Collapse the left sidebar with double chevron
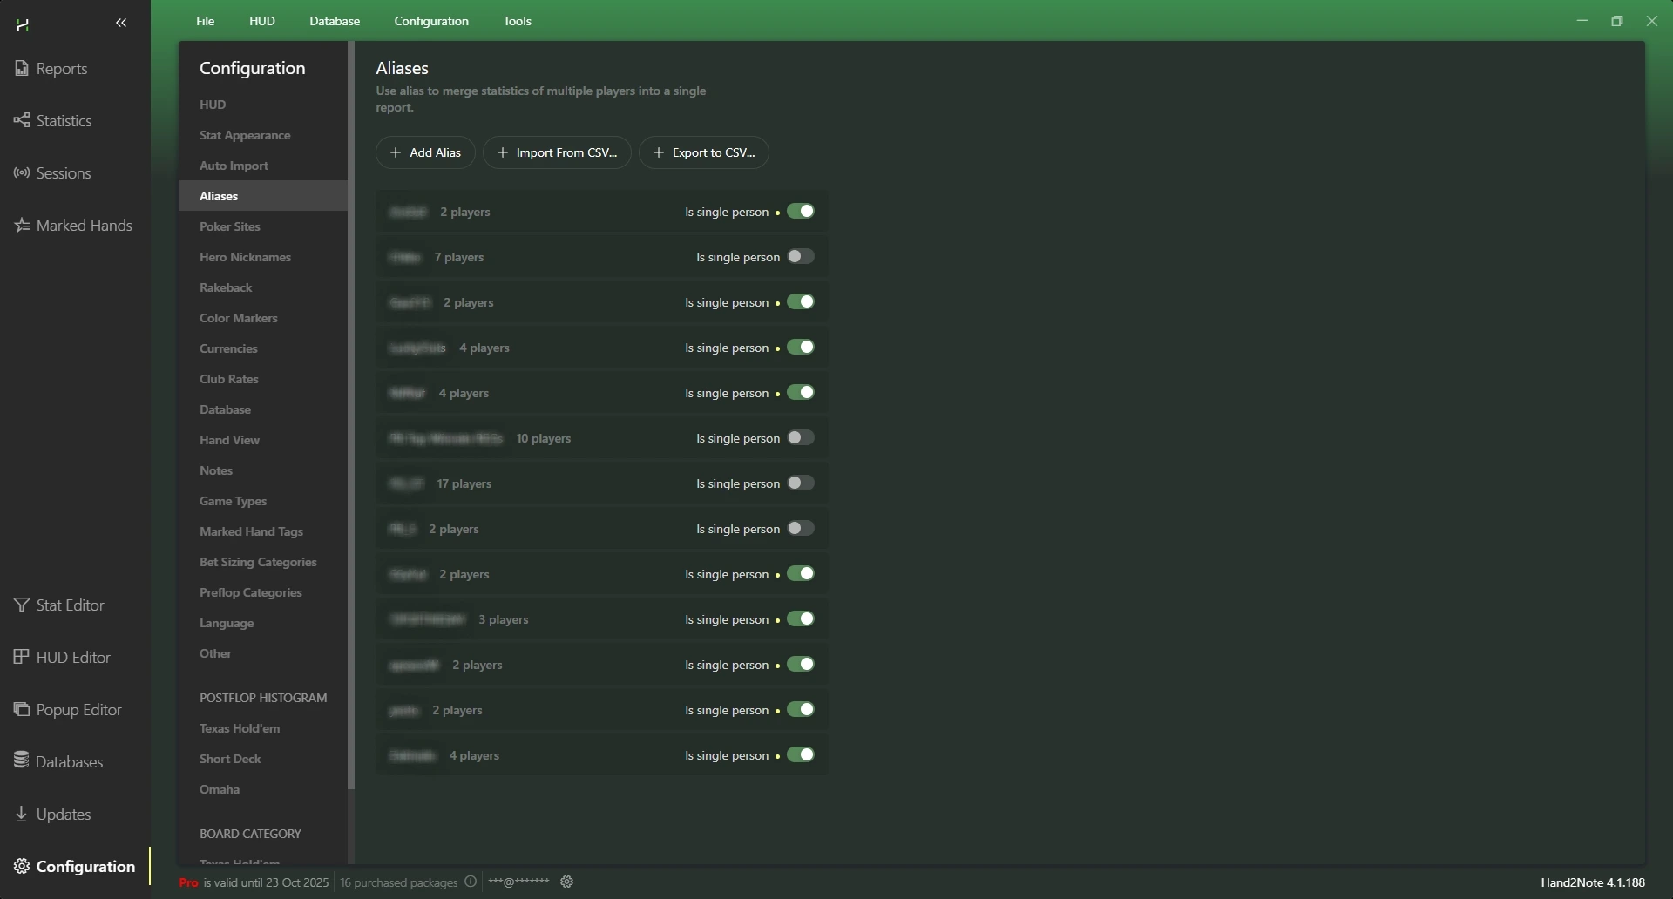 coord(121,24)
